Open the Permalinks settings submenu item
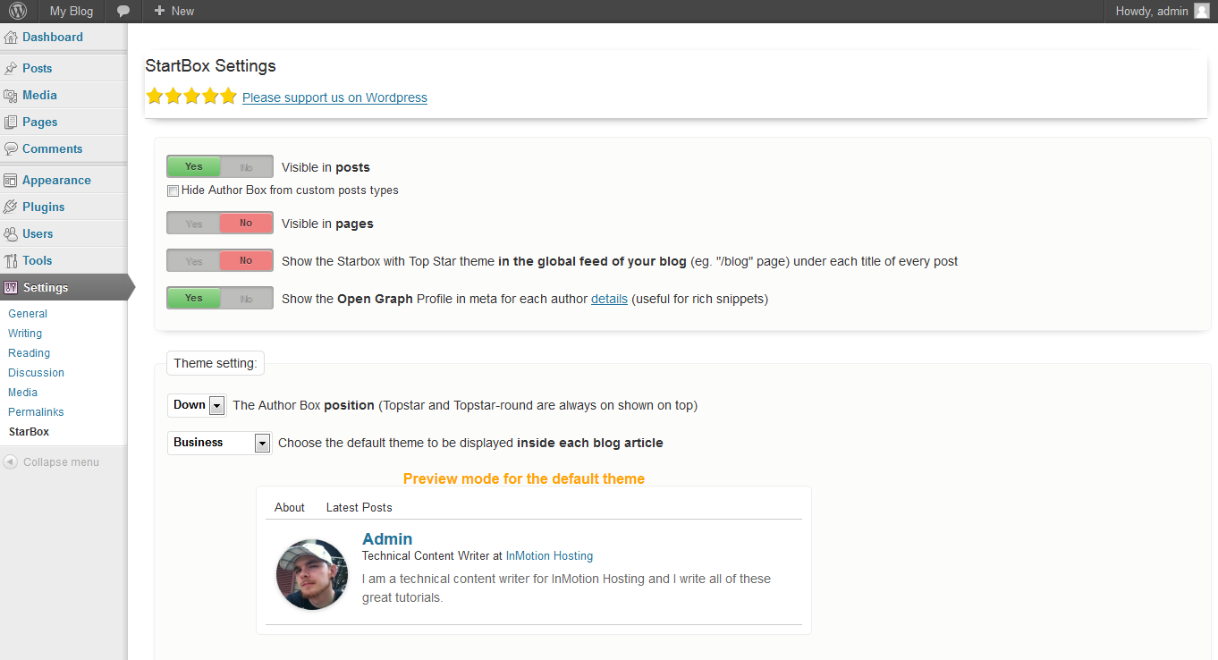Screen dimensions: 1218x660 click(x=36, y=412)
